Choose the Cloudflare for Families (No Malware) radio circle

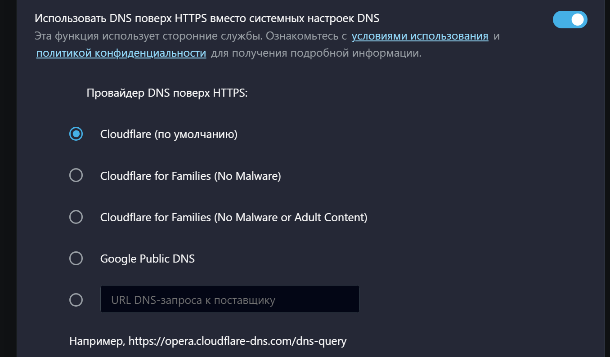coord(76,175)
